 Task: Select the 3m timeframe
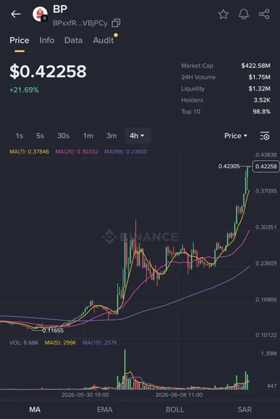(x=111, y=136)
